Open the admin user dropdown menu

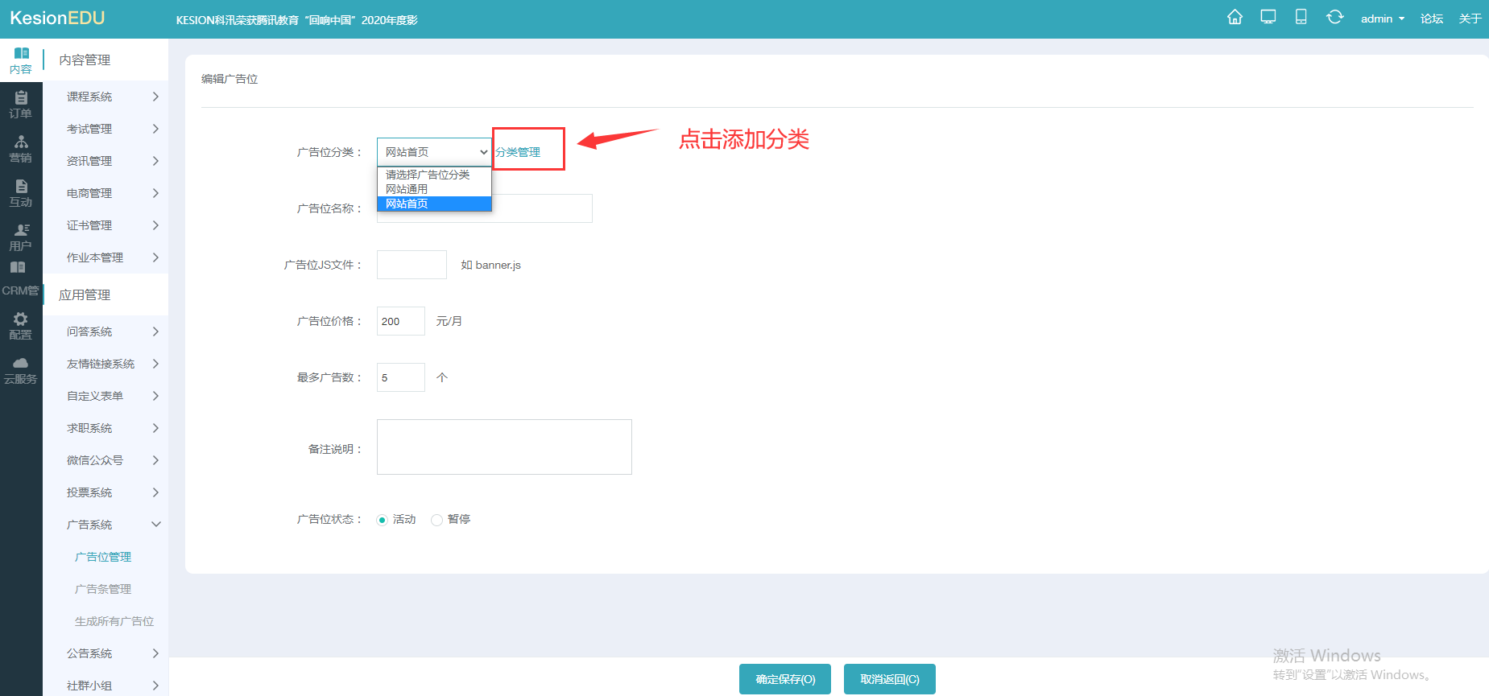click(1382, 19)
